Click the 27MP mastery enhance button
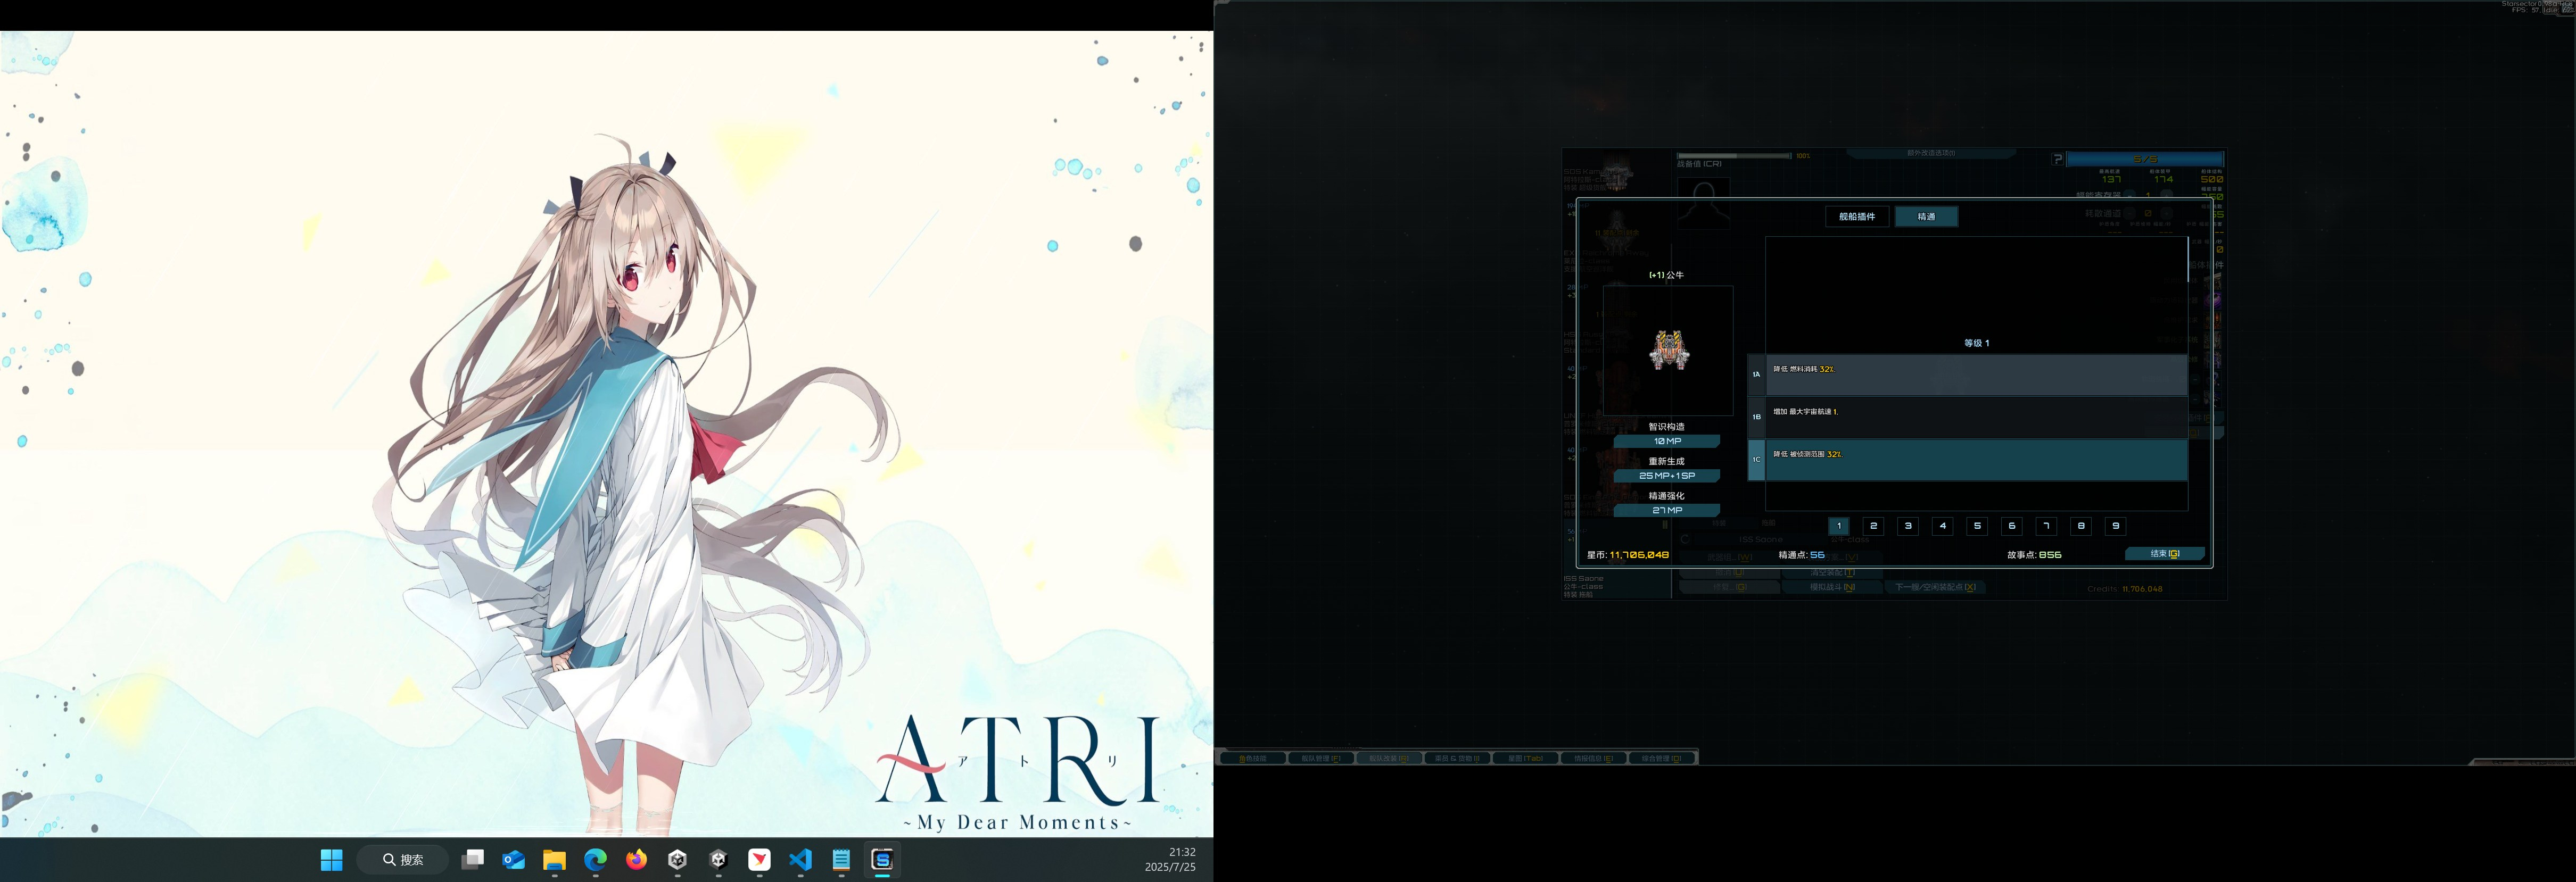Image resolution: width=2576 pixels, height=882 pixels. tap(1666, 510)
